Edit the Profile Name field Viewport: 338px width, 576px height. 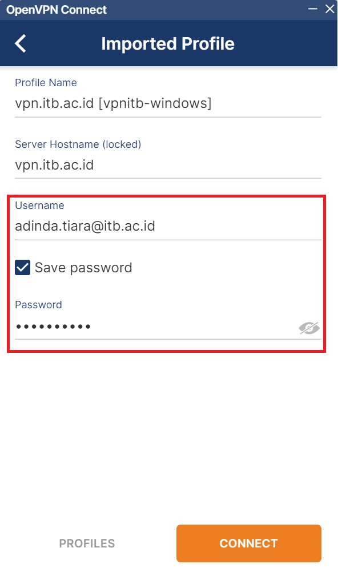(168, 103)
